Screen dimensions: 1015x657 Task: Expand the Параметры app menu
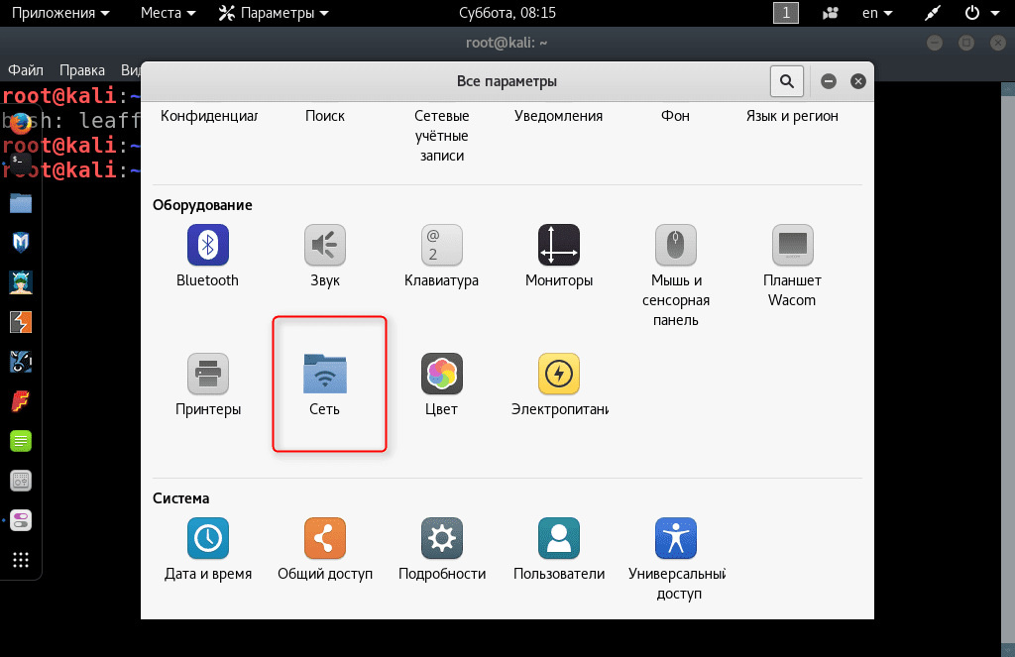(x=274, y=13)
